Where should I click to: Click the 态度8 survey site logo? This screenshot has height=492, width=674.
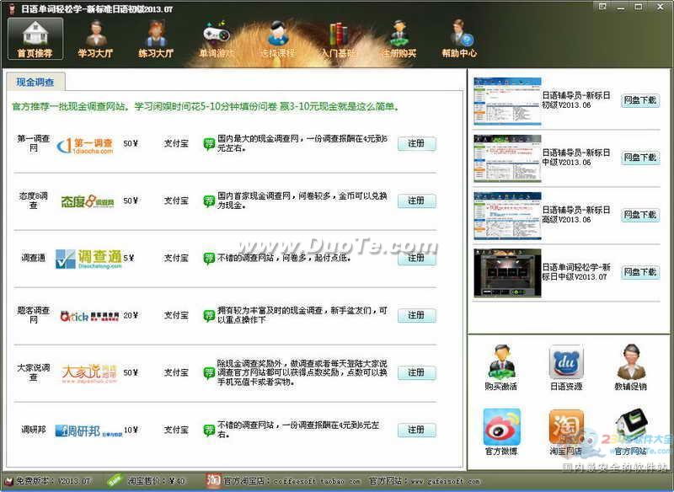[88, 201]
